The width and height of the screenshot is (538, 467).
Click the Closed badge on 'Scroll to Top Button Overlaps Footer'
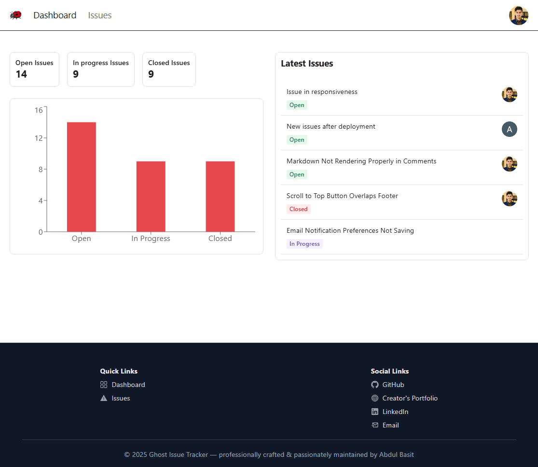click(x=299, y=209)
